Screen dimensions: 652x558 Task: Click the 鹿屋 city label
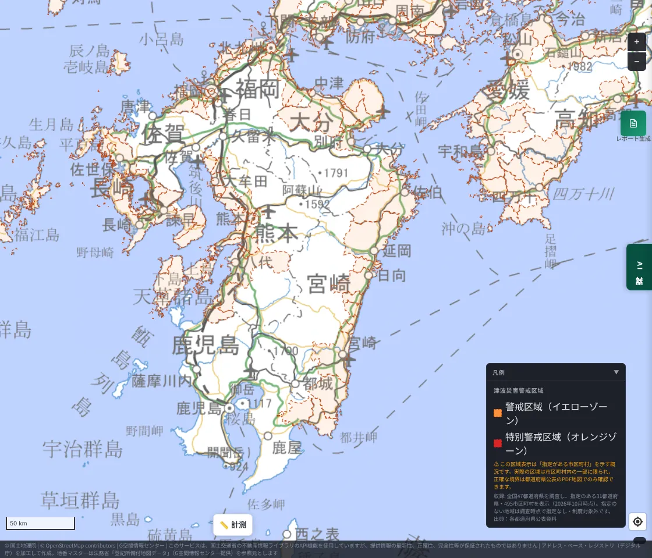click(286, 447)
